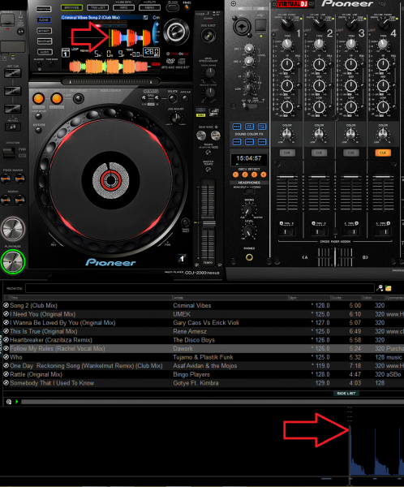The image size is (404, 487).
Task: Toggle deck effect button 4
Action: [x=264, y=175]
